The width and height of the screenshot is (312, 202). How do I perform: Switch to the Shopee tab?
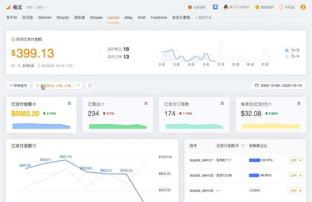pyautogui.click(x=96, y=17)
